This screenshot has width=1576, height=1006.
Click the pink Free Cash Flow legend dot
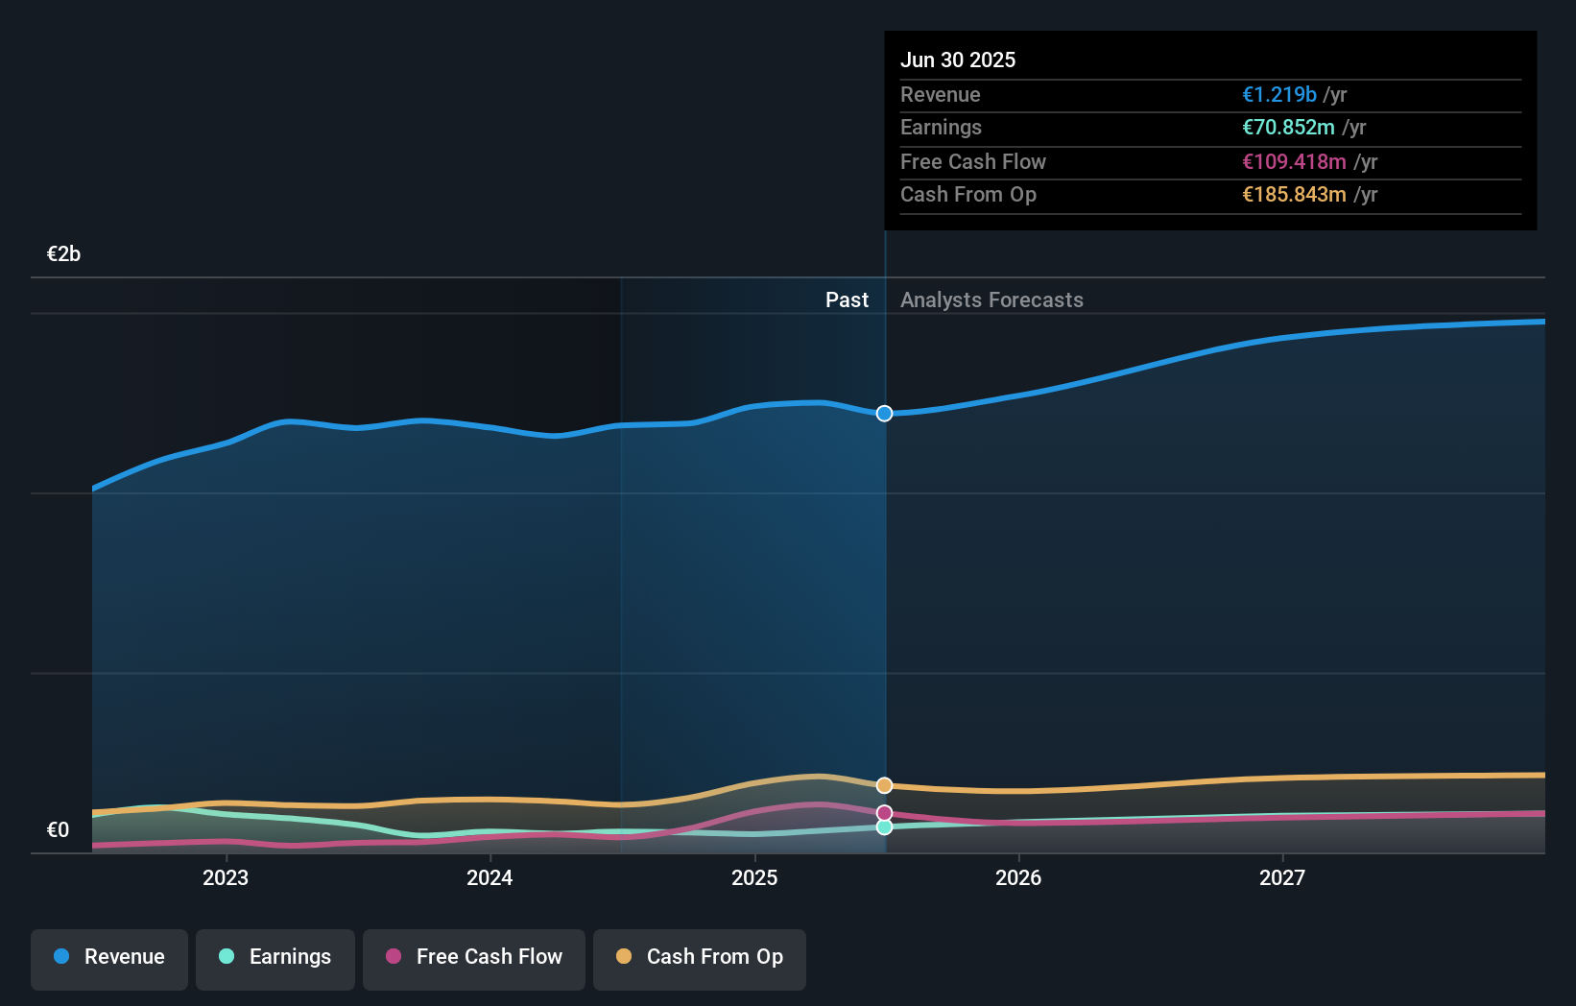click(x=394, y=957)
